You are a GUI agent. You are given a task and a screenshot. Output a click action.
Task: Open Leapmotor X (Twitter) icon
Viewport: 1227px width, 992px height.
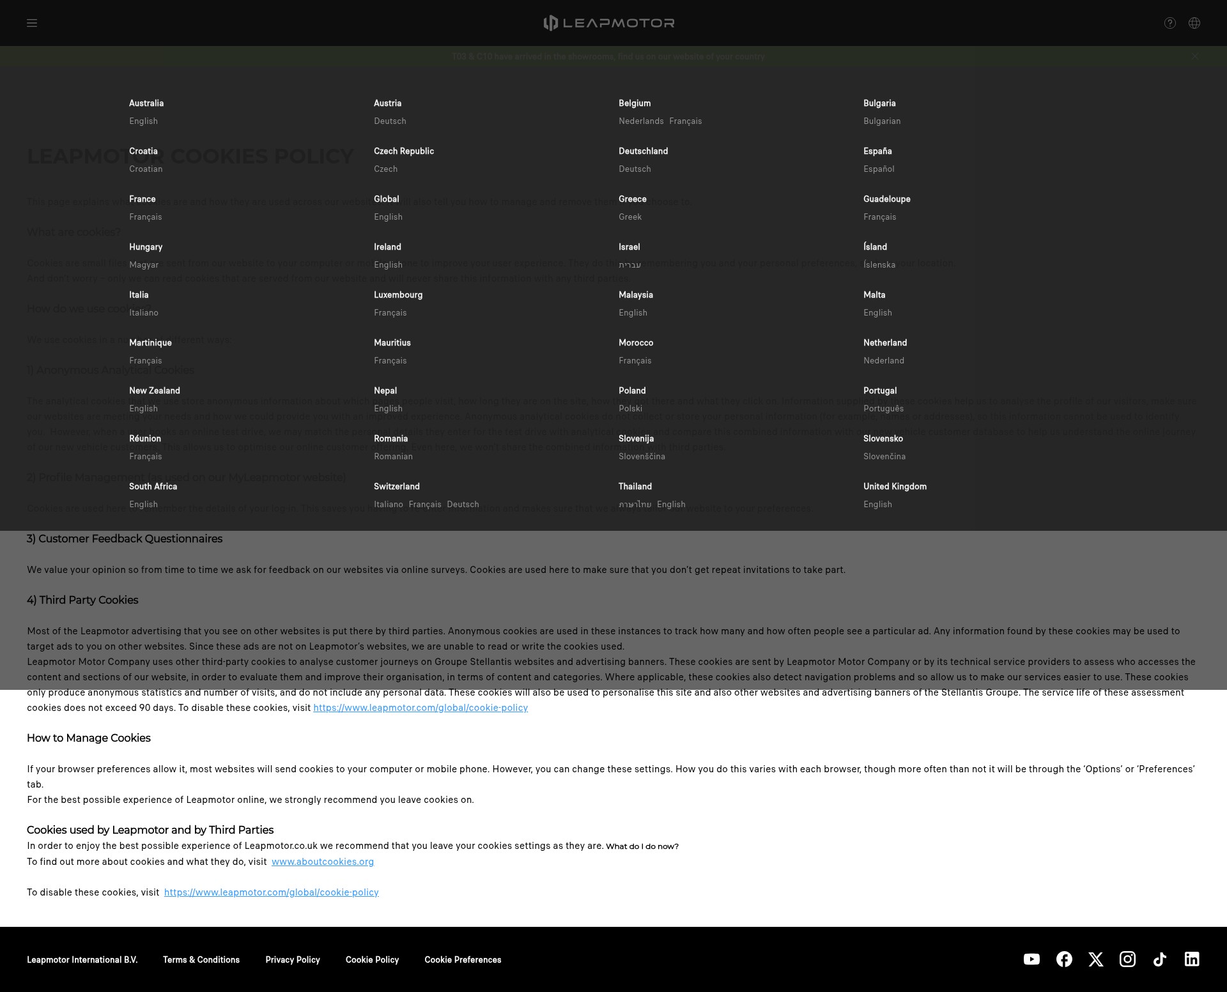click(1096, 959)
